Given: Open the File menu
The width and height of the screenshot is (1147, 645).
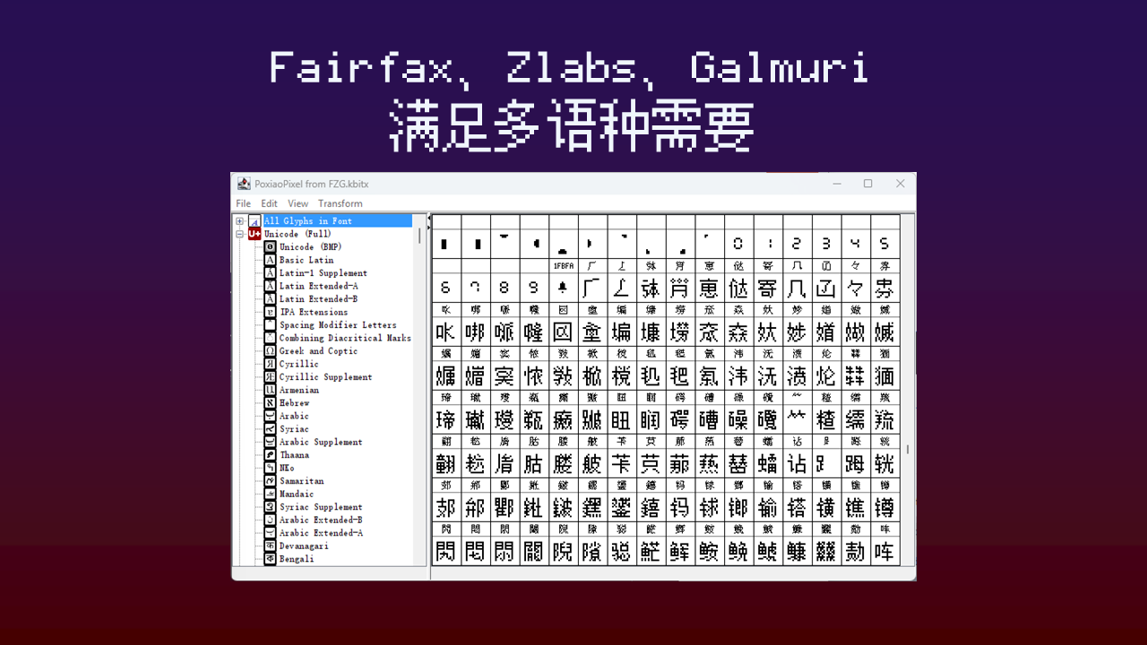Looking at the screenshot, I should tap(244, 203).
